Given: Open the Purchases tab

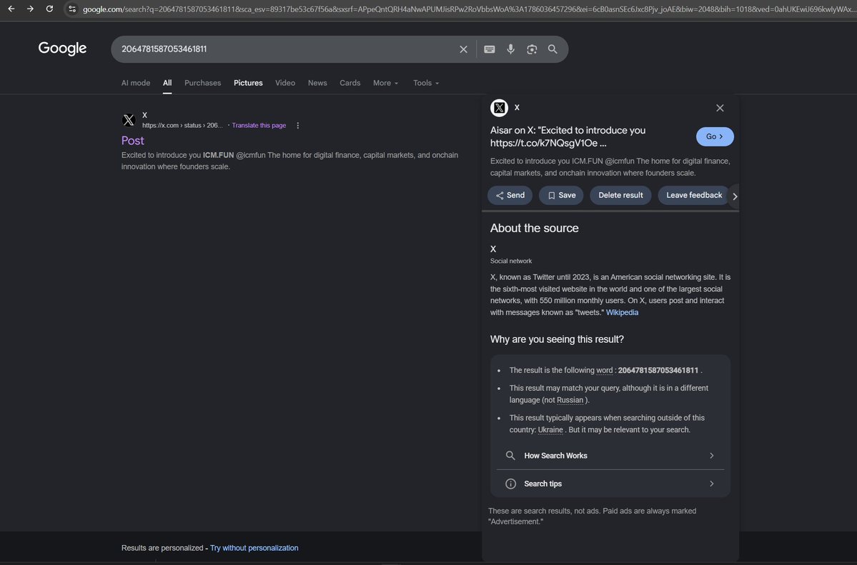Looking at the screenshot, I should (203, 83).
